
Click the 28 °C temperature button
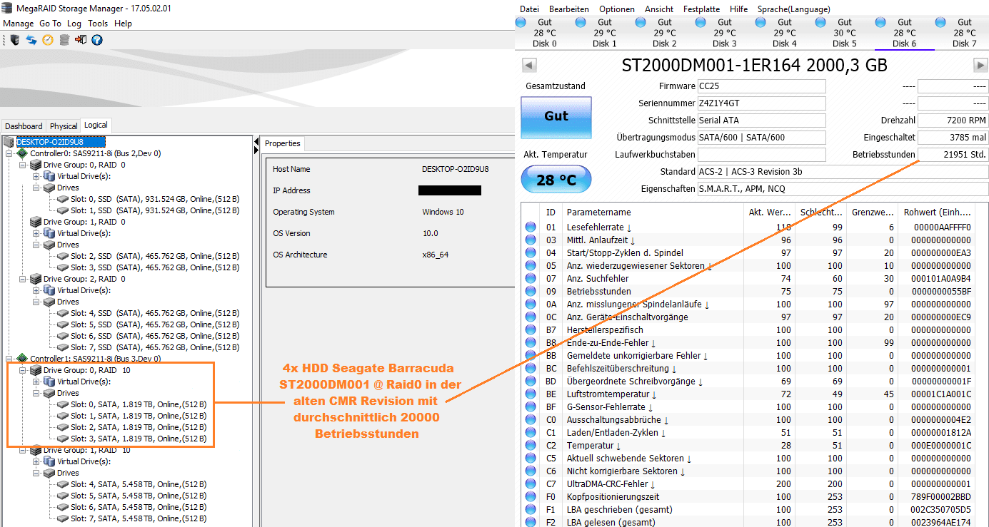pos(556,180)
